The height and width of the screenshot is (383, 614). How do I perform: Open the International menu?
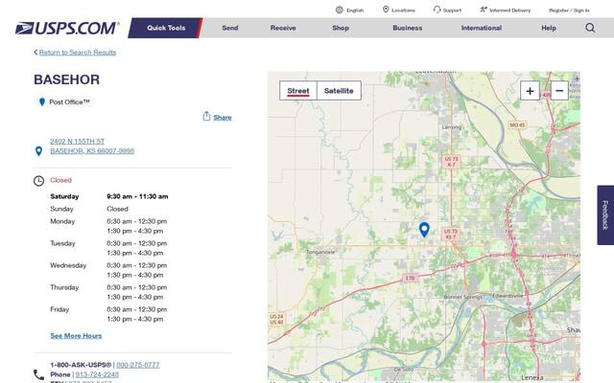pyautogui.click(x=482, y=28)
